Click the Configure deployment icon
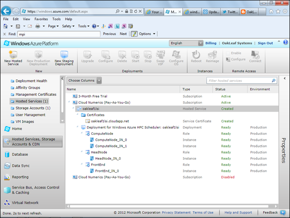Image resolution: width=290 pixels, height=218 pixels. (106, 54)
